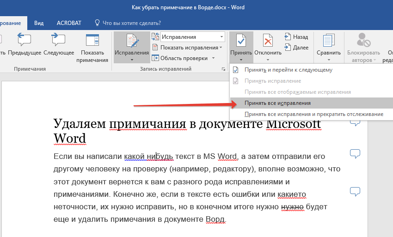Open the ACROBAT ribbon tab
Image resolution: width=393 pixels, height=237 pixels.
[69, 23]
